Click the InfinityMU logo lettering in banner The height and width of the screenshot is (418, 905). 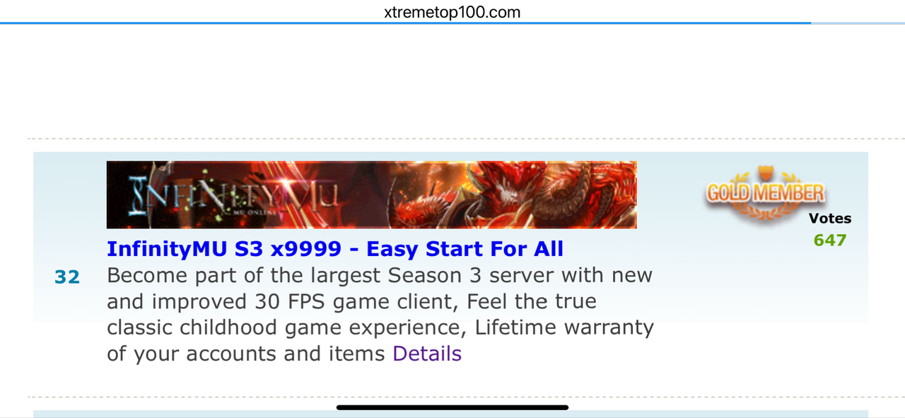click(235, 195)
